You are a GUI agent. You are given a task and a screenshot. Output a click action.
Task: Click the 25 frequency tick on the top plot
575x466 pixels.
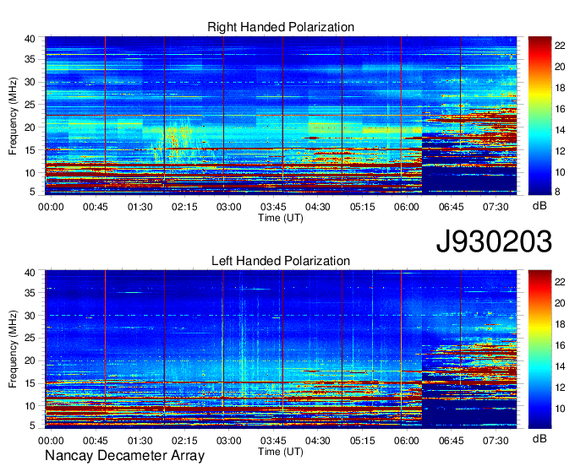tap(30, 105)
